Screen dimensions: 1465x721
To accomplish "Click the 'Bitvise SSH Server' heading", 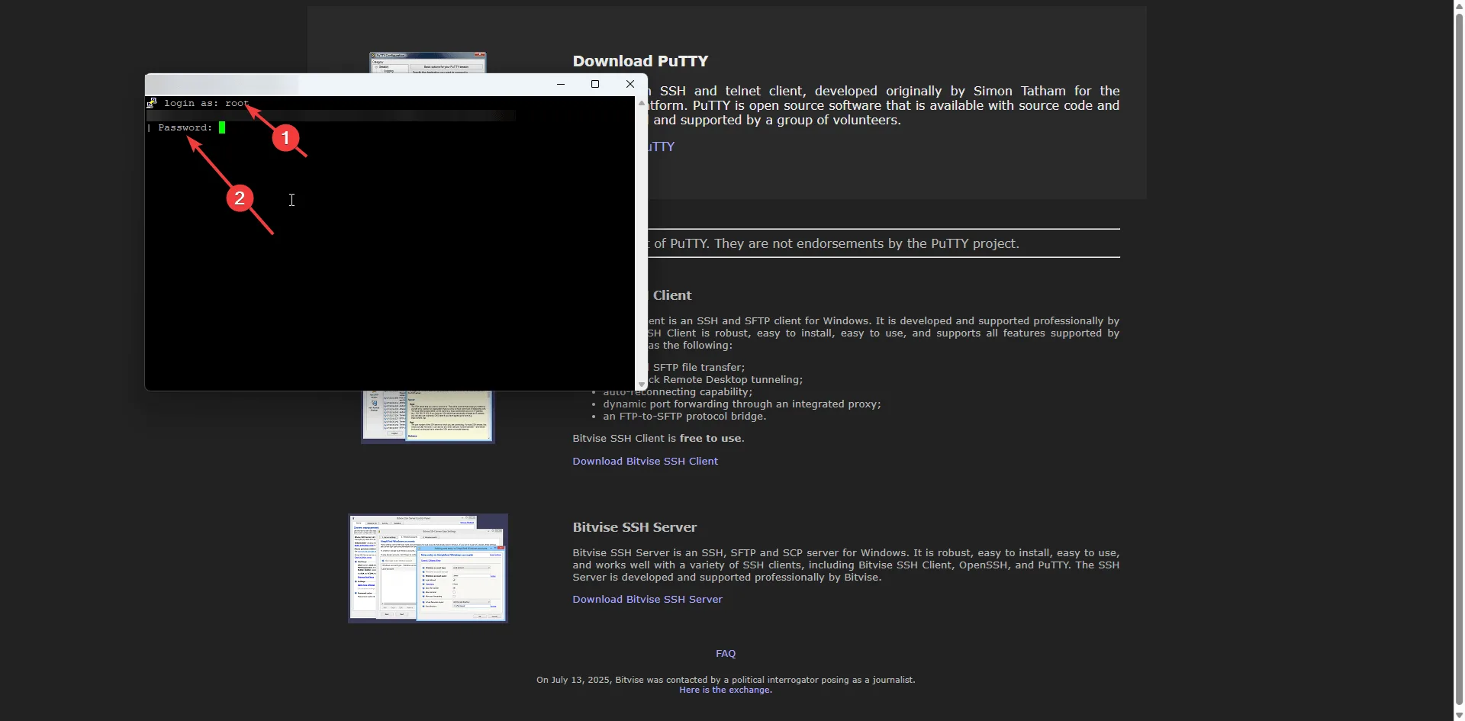I will pos(635,527).
